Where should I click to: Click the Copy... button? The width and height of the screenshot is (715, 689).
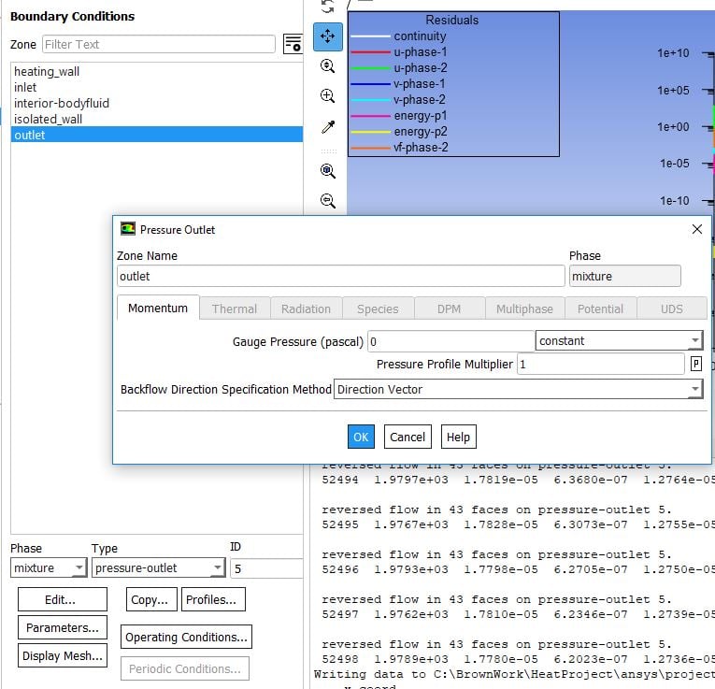click(151, 599)
